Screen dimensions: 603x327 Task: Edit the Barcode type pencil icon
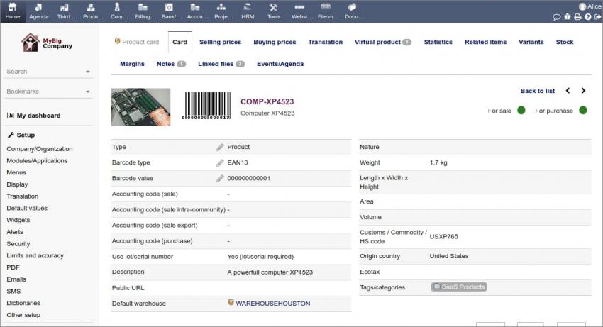point(220,163)
